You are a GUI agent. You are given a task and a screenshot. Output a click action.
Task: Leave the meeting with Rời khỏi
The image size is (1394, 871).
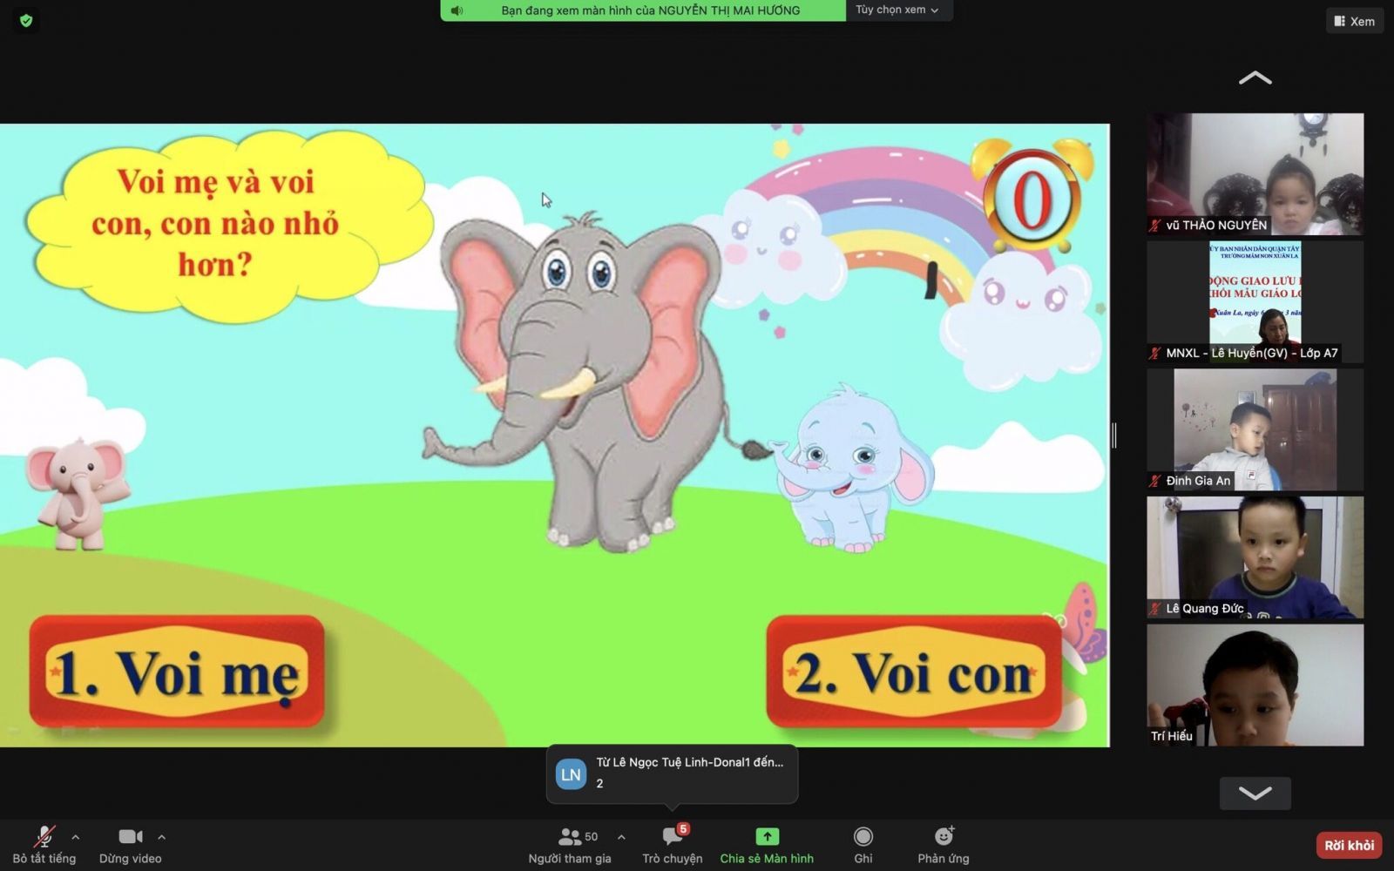pyautogui.click(x=1349, y=845)
